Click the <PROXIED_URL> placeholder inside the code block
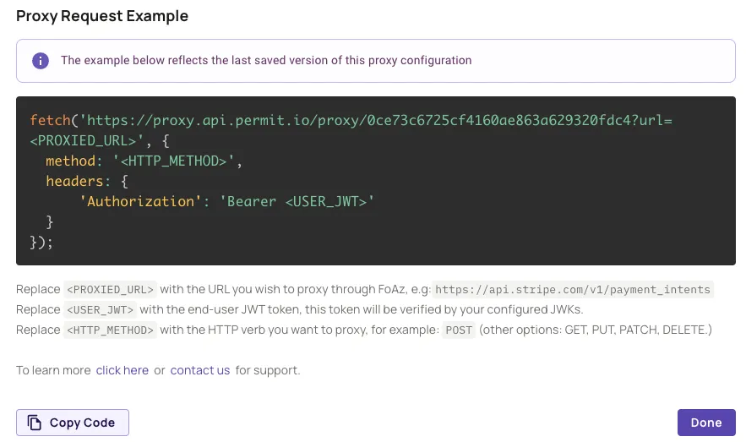Screen dimensions: 746x442 83,140
